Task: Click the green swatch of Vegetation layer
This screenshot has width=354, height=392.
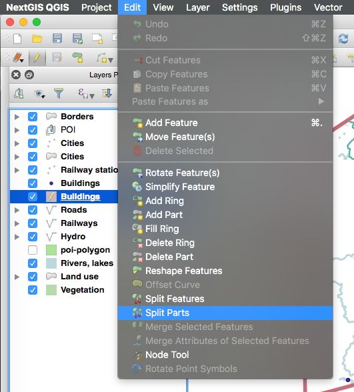Action: click(x=51, y=290)
